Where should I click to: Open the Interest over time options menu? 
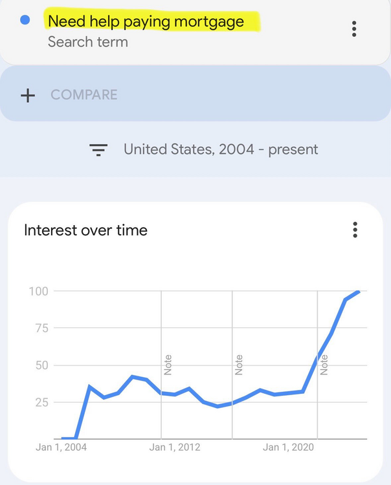(x=355, y=230)
